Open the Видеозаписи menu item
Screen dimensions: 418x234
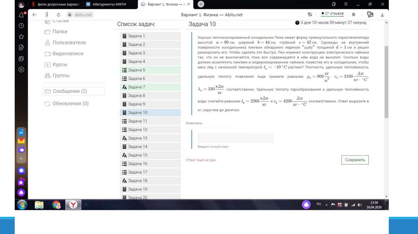pos(64,53)
